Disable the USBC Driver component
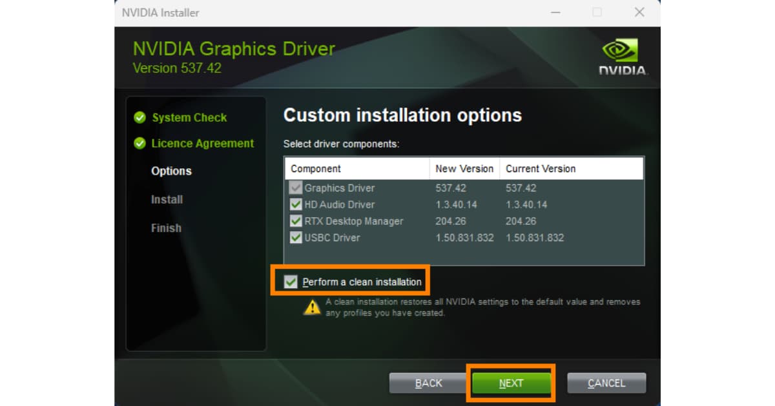775x406 pixels. point(296,238)
